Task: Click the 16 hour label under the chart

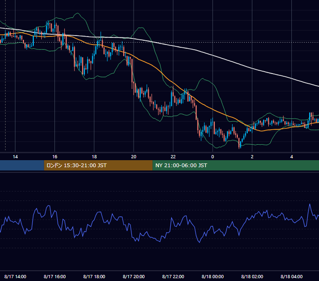Action: pos(55,157)
